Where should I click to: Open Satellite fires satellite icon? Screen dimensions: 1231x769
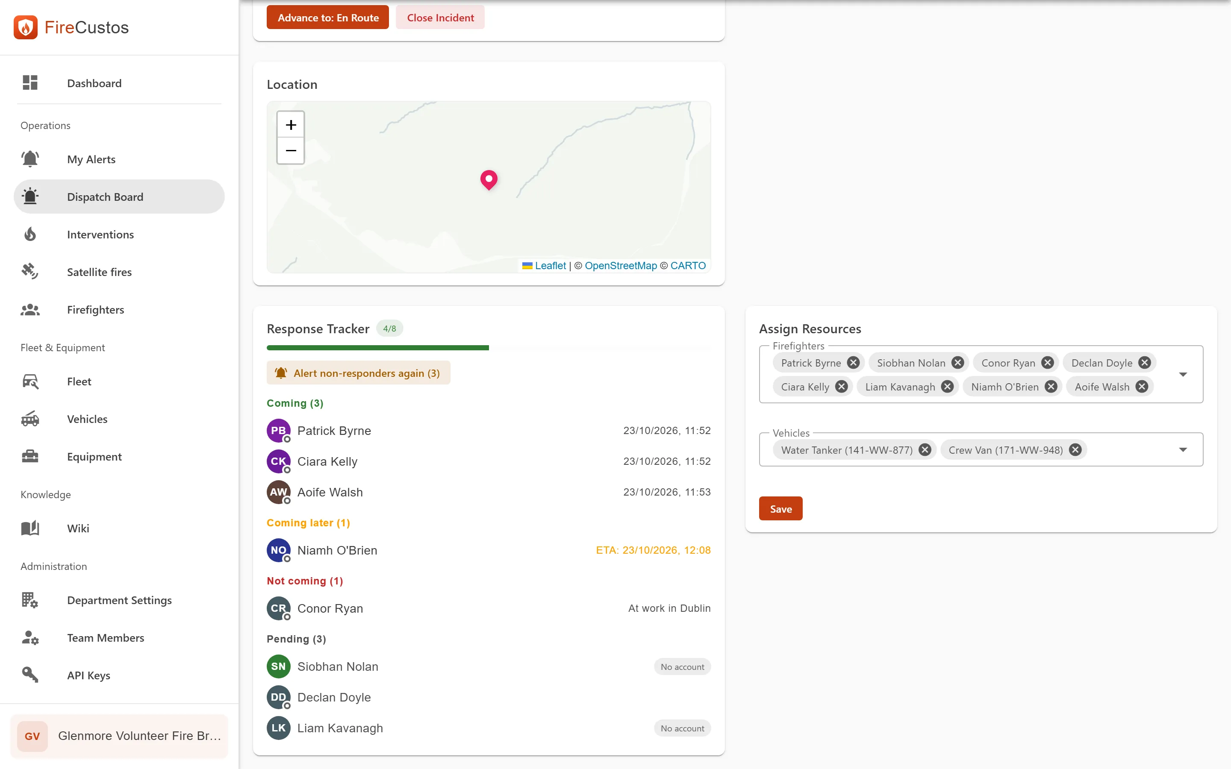[30, 272]
